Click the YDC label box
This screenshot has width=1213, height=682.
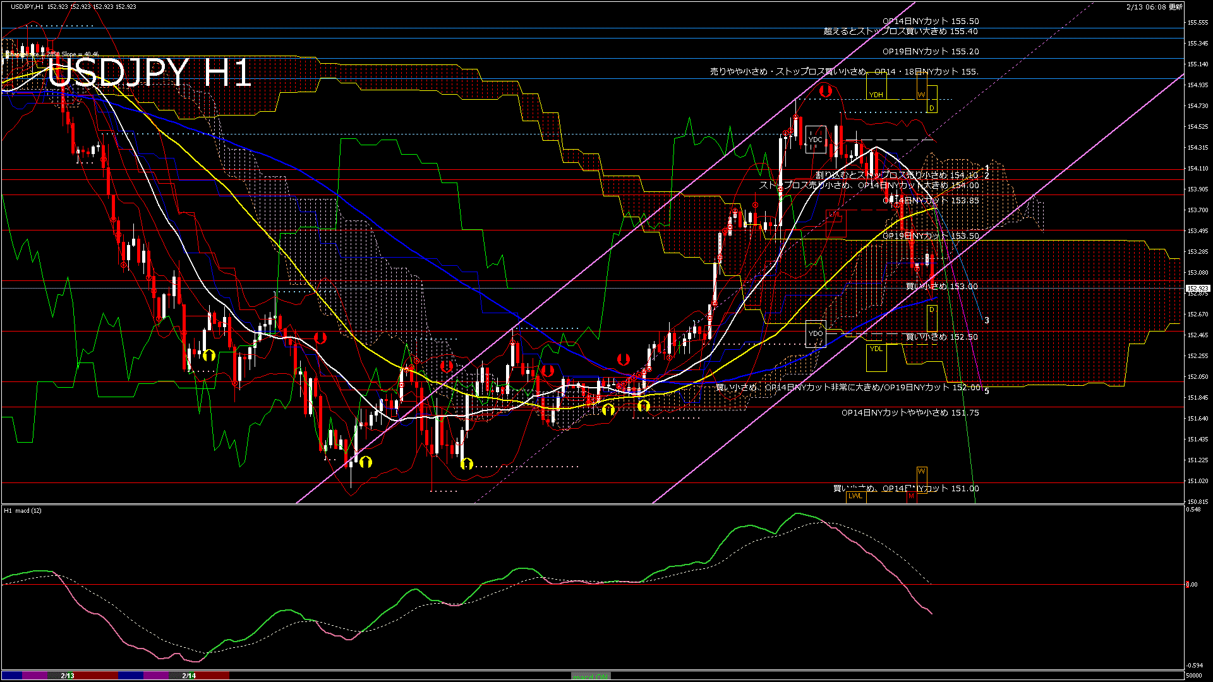point(816,140)
